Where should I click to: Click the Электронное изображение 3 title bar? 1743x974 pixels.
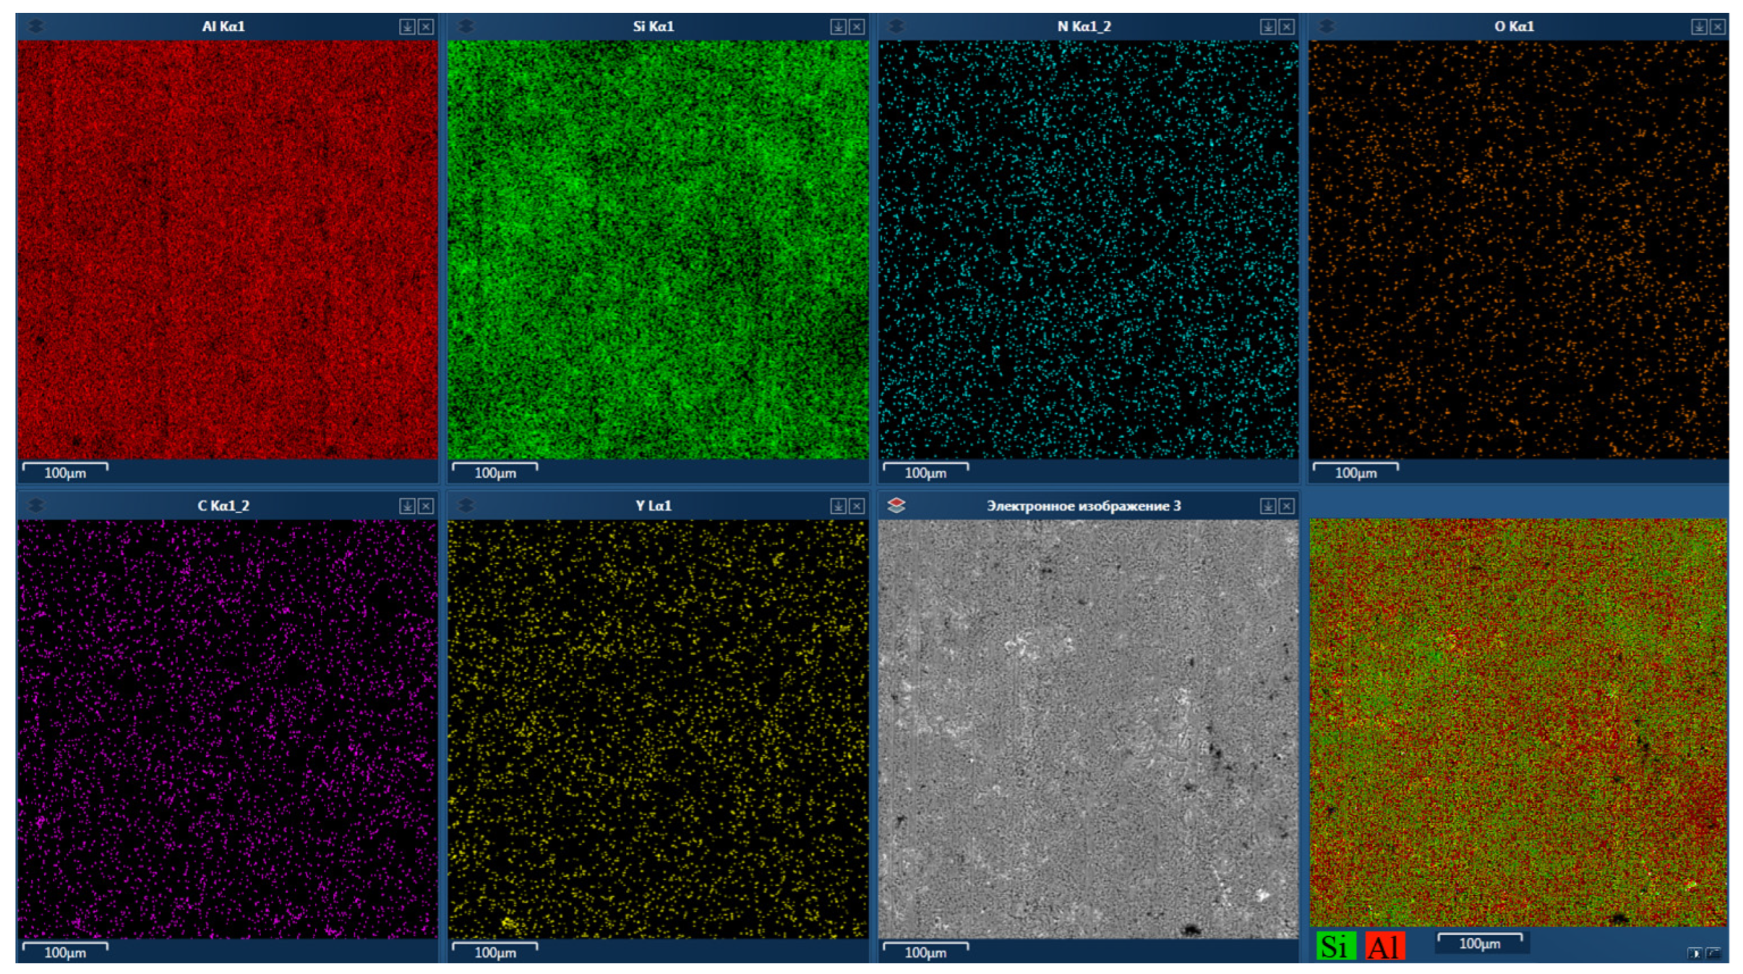click(x=1083, y=505)
